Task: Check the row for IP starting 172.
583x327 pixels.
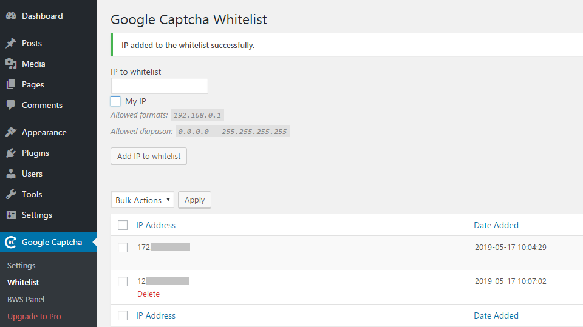Action: click(122, 248)
